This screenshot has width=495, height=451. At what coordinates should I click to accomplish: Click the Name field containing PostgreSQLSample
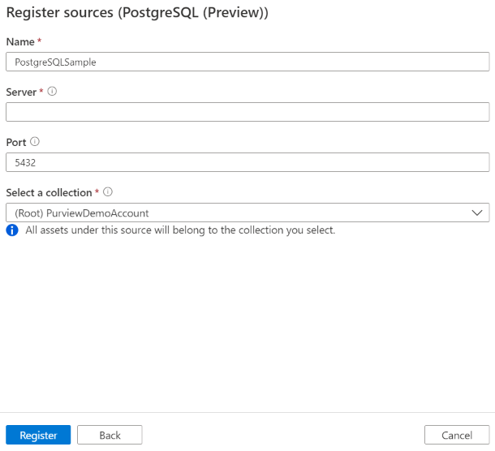(247, 62)
